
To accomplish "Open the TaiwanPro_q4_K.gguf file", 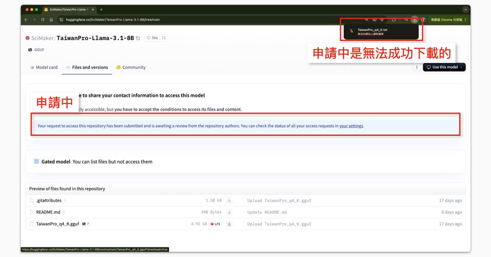I will pyautogui.click(x=58, y=224).
